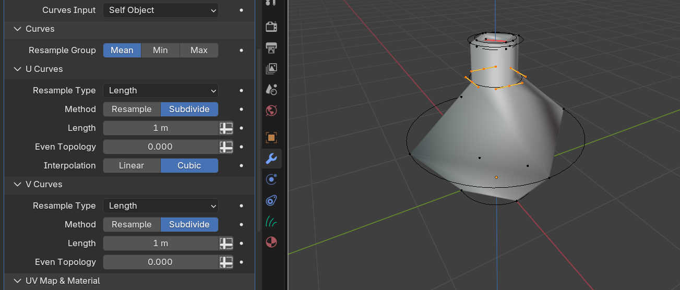The height and width of the screenshot is (290, 680).
Task: Click the U Curves Length field
Action: click(161, 128)
